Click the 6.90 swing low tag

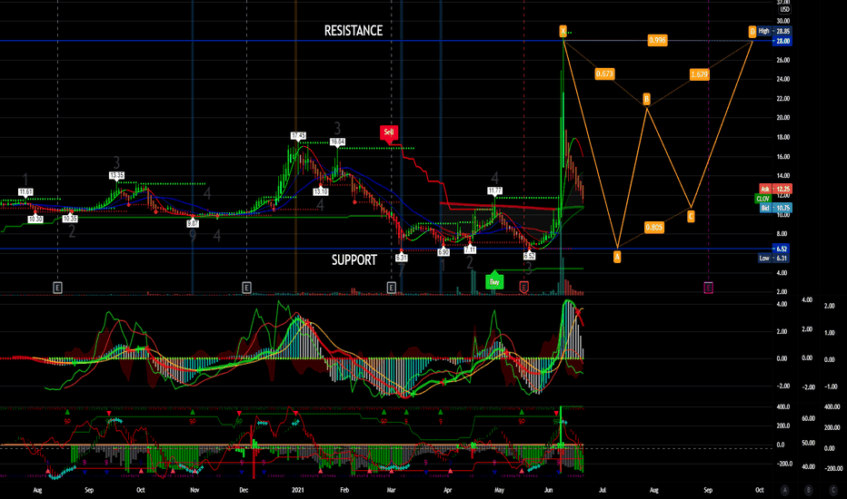tap(443, 252)
